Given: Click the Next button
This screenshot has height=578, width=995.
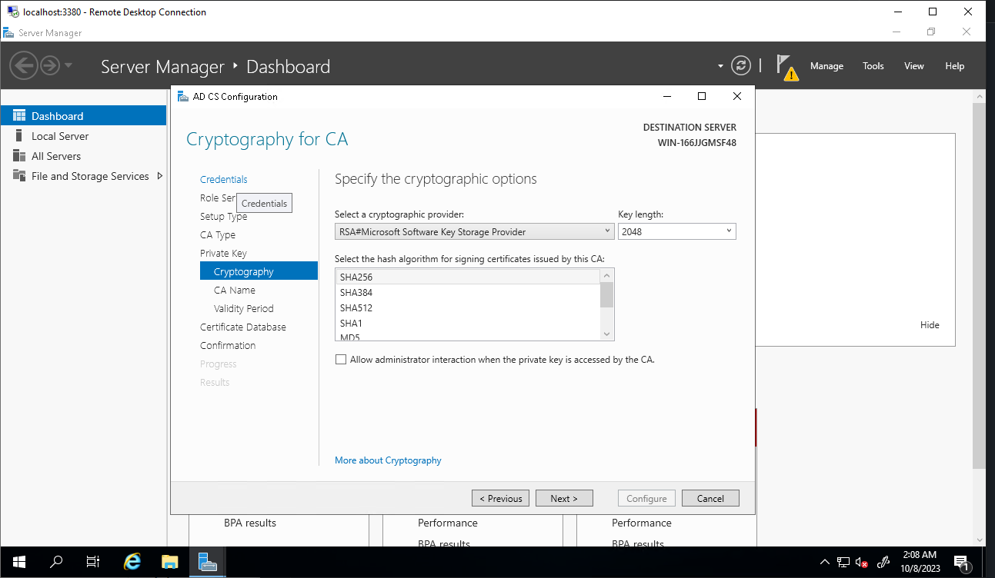Looking at the screenshot, I should (x=563, y=498).
